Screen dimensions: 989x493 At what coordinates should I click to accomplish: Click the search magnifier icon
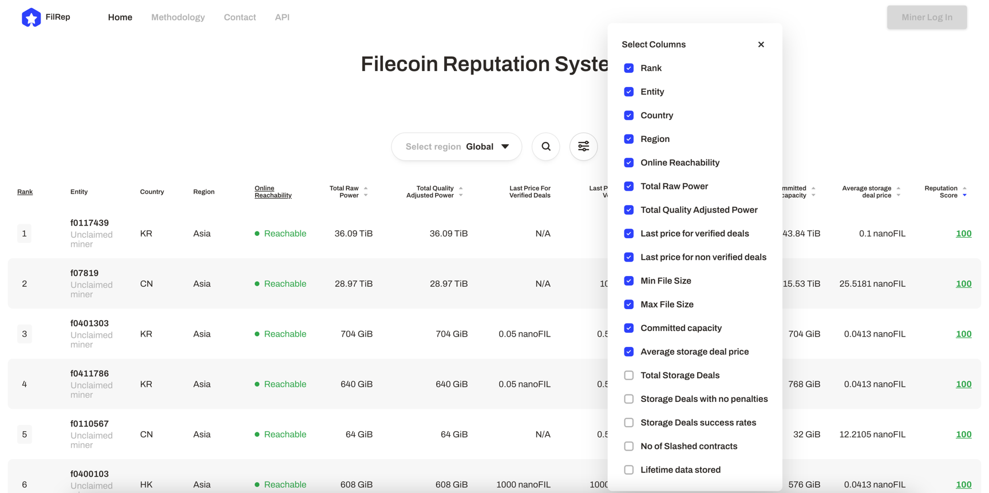tap(545, 147)
